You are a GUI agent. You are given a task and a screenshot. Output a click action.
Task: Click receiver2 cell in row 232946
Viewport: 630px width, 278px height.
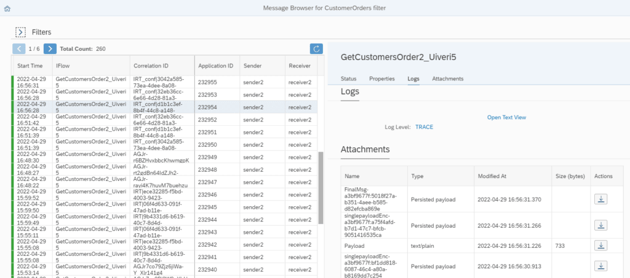[x=300, y=195]
